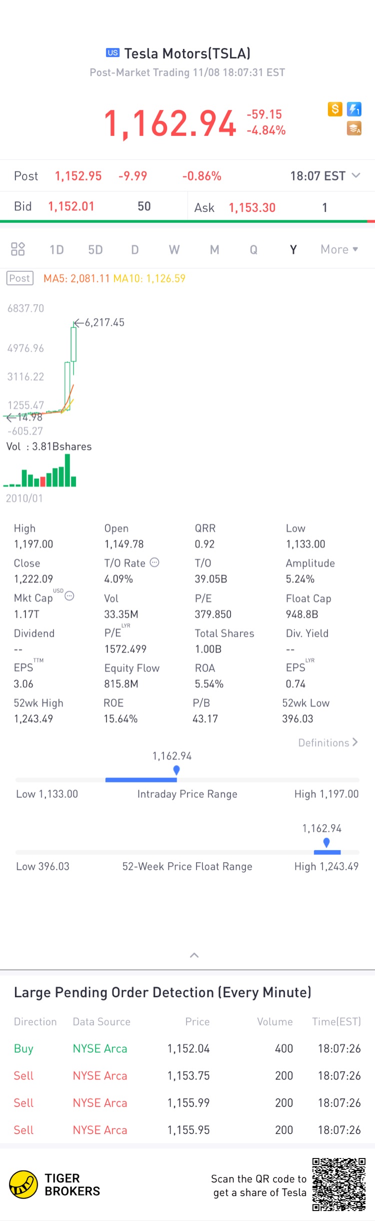Switch chart to 5D tab
The image size is (375, 1221).
pos(95,249)
